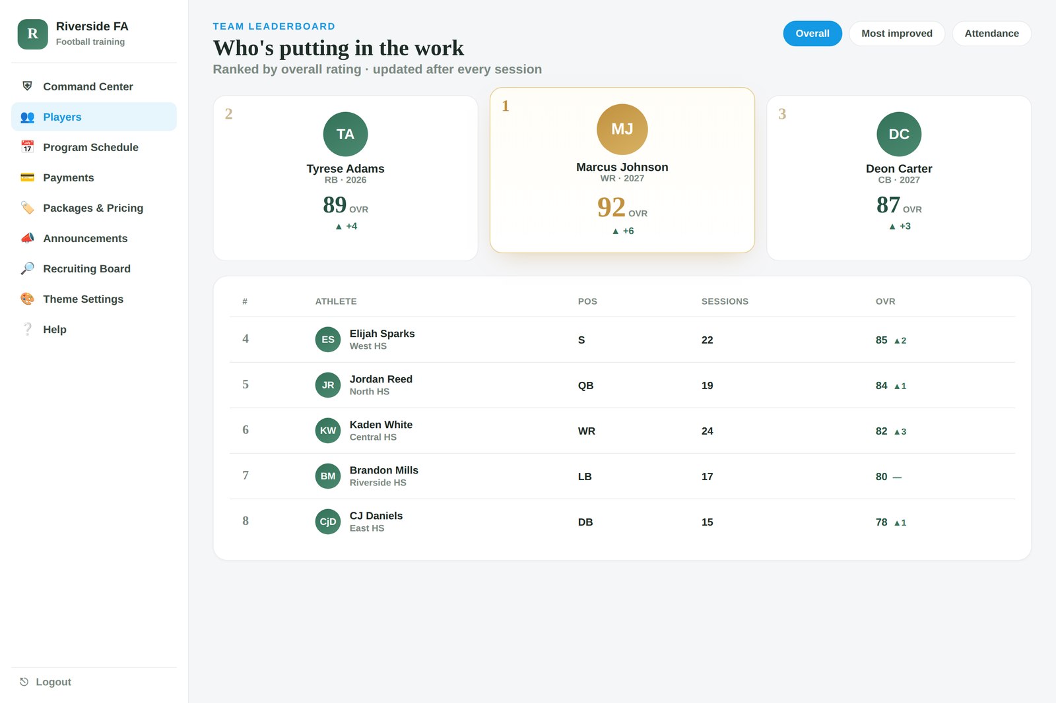The image size is (1056, 703).
Task: Open Theme Settings page
Action: (94, 299)
